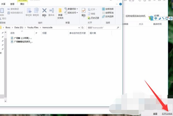Click the 复制到 copy-to icon

tap(36, 10)
